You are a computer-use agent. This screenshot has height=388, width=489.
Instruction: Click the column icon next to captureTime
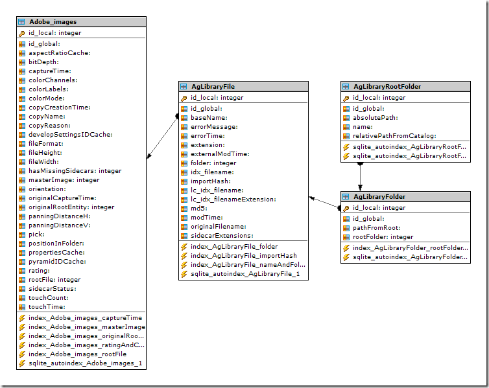pyautogui.click(x=22, y=71)
